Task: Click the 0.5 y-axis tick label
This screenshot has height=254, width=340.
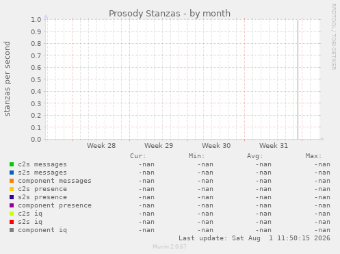Action: coord(36,79)
